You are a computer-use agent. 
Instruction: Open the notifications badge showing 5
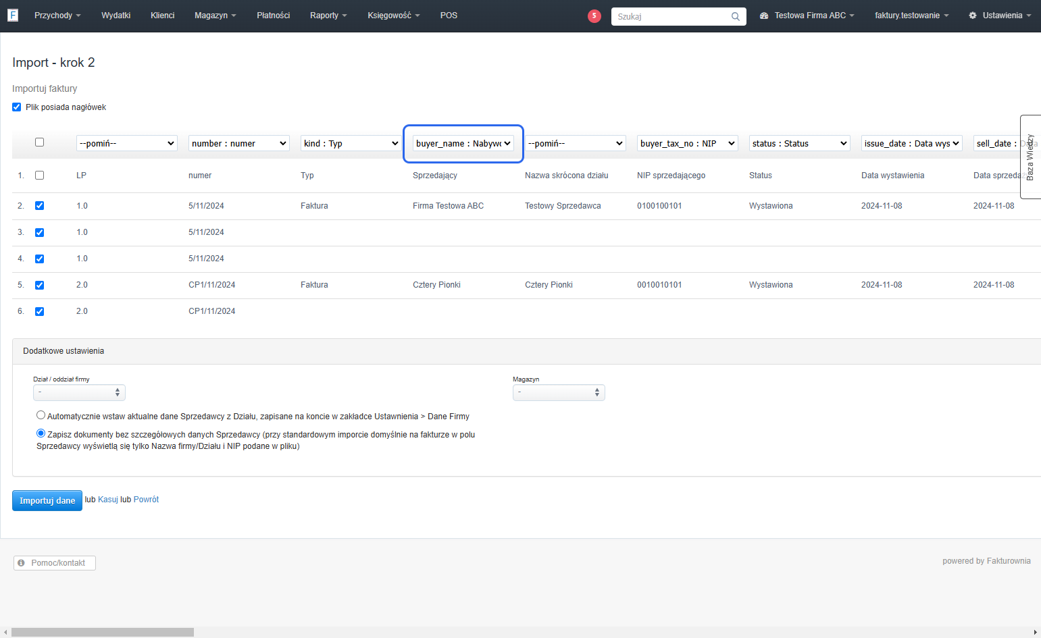594,16
